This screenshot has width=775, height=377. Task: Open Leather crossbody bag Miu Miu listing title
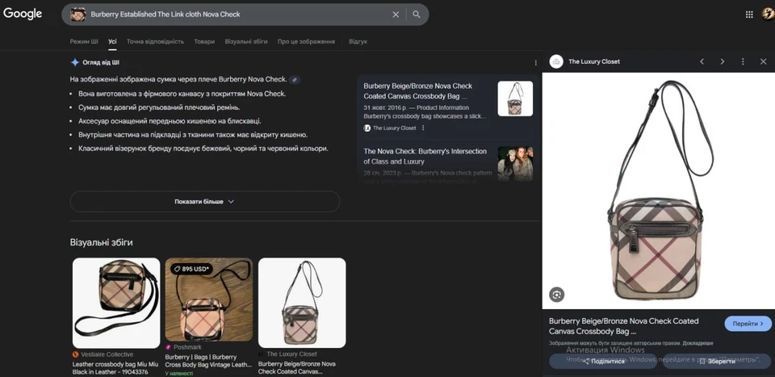(115, 367)
